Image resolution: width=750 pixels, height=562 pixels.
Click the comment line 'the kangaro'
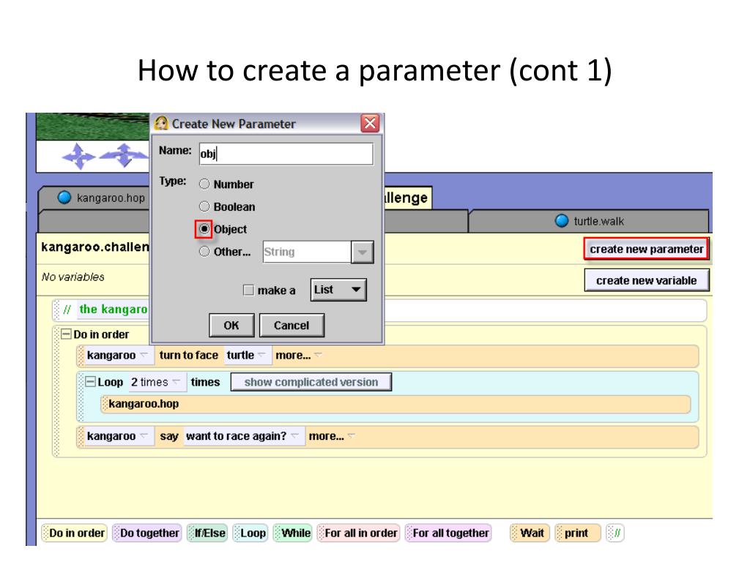click(114, 310)
